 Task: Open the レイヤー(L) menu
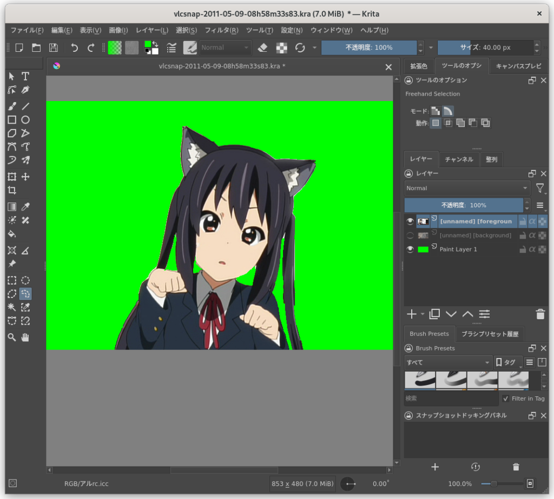pyautogui.click(x=152, y=30)
